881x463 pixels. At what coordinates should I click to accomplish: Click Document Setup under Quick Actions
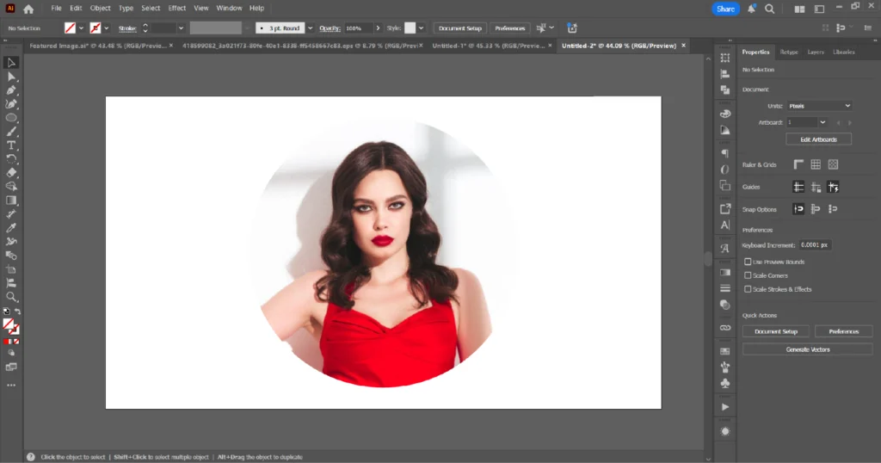776,331
